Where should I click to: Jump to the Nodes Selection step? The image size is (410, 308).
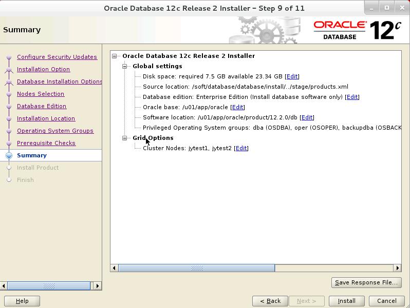click(41, 94)
